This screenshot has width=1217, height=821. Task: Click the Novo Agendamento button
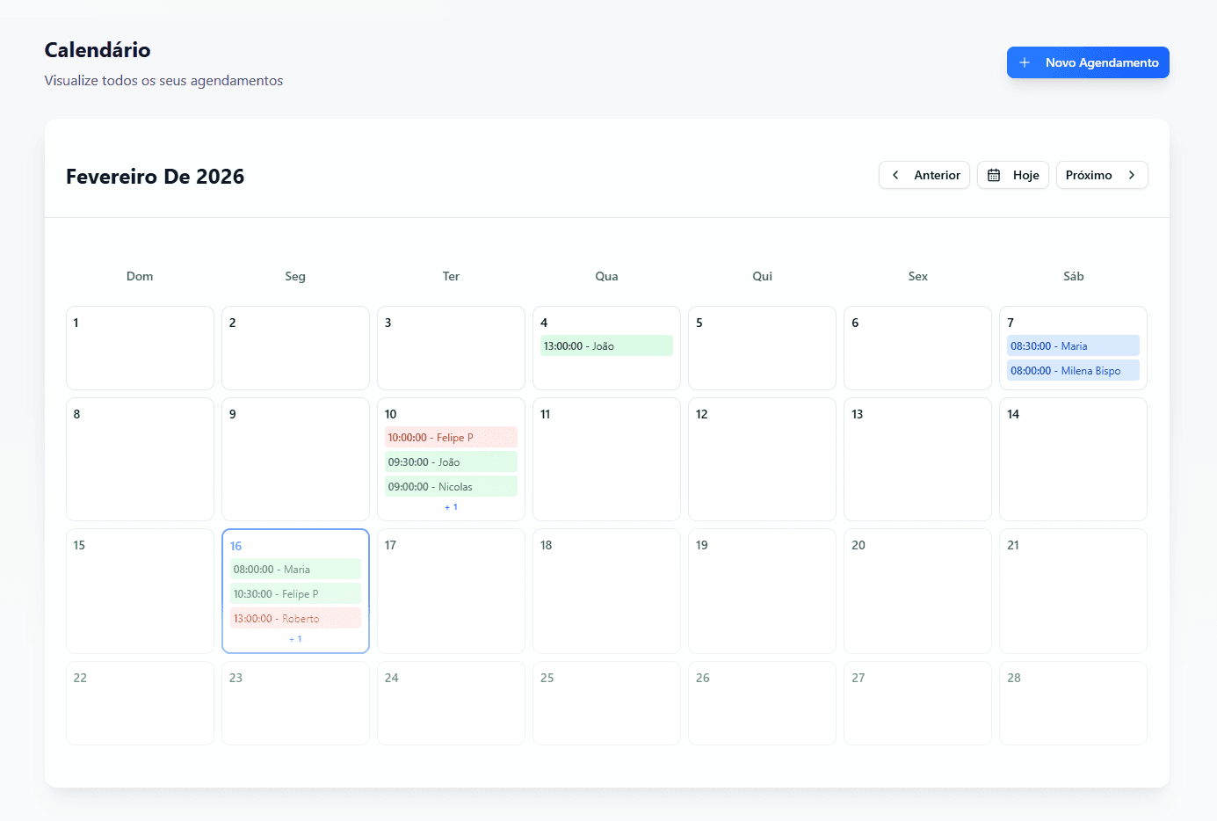[1088, 62]
